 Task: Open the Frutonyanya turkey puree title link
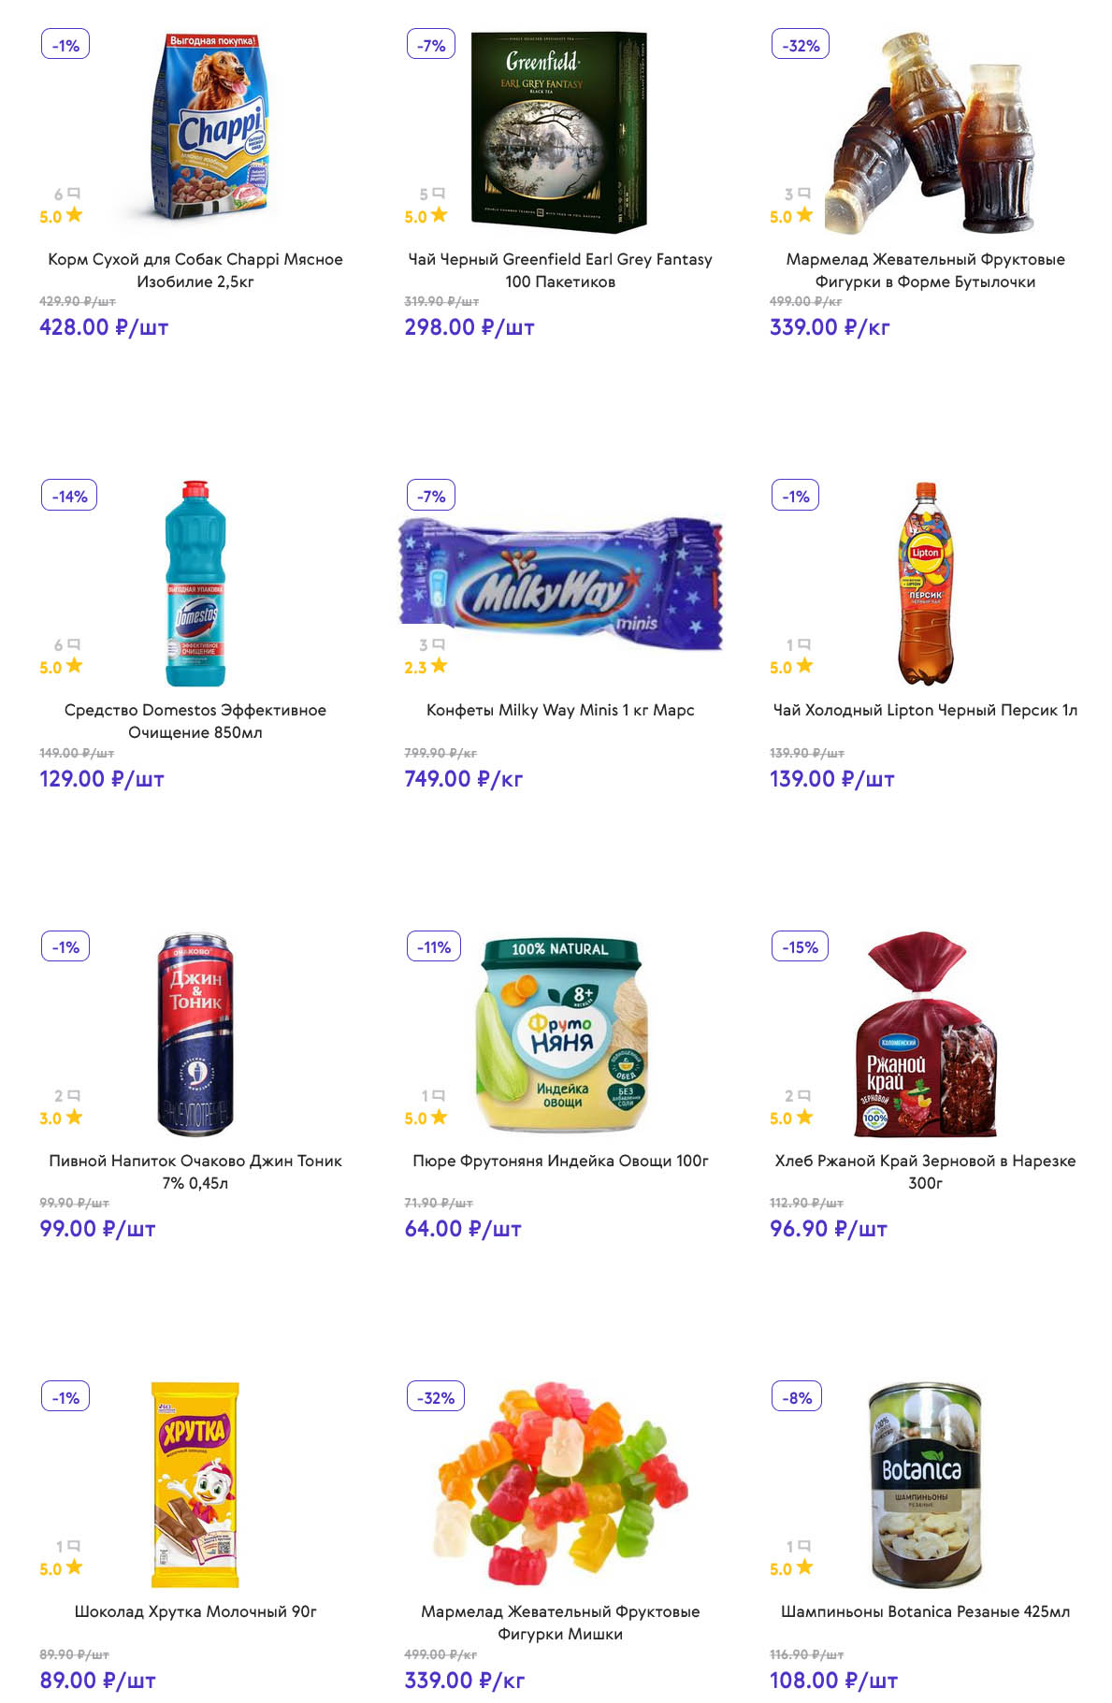[560, 1161]
